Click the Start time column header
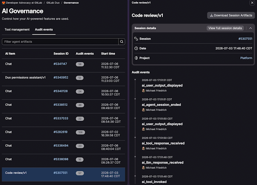Viewport: 257px width, 185px height. click(108, 54)
